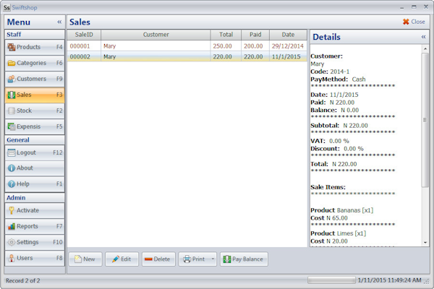
Task: Open the Customers section
Action: pyautogui.click(x=35, y=79)
